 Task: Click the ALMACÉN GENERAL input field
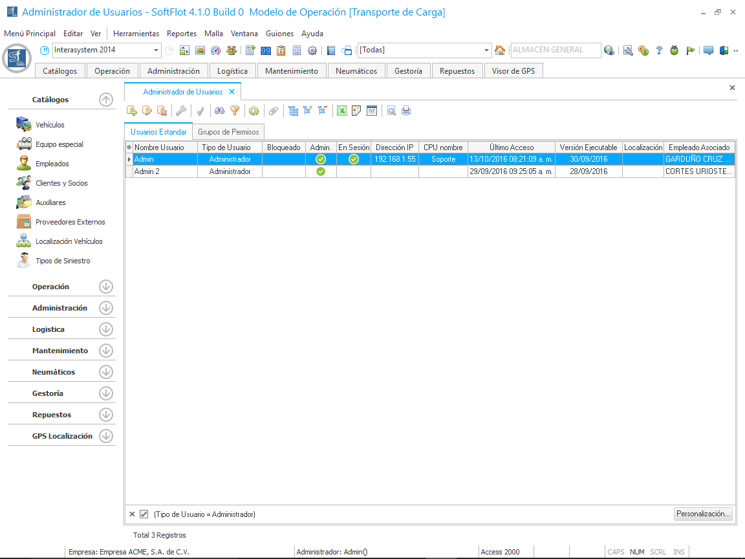554,50
